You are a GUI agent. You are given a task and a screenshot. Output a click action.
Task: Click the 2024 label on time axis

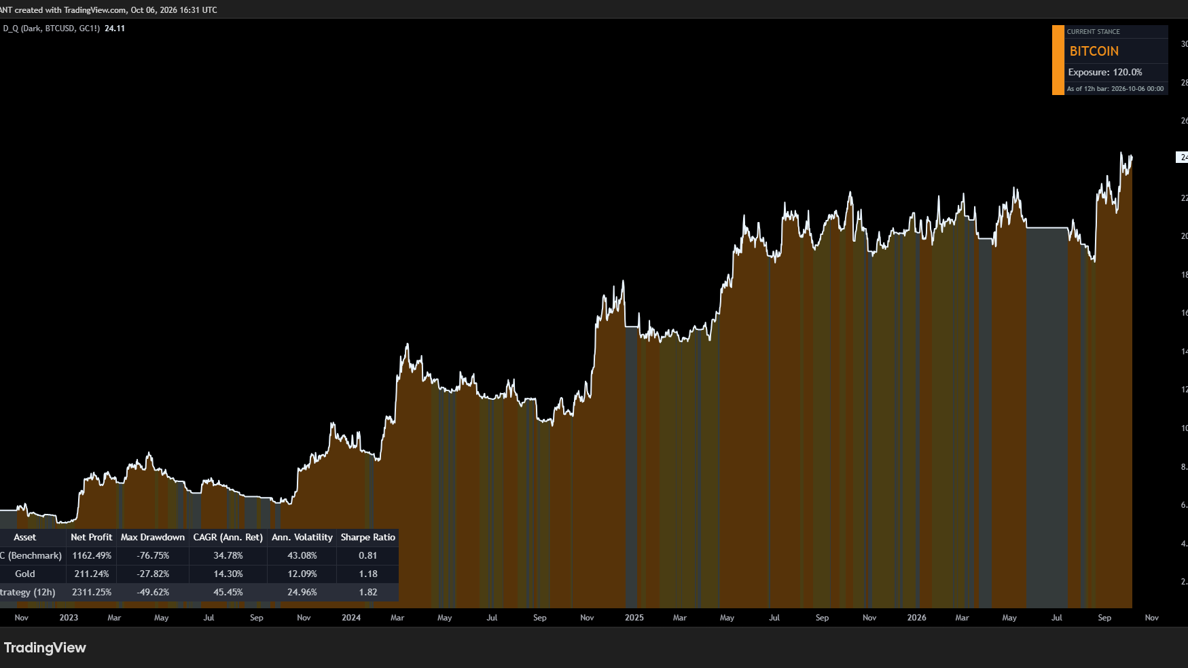click(x=351, y=618)
